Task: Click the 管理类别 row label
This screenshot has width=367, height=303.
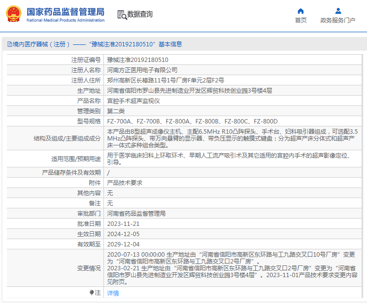Action: point(89,111)
